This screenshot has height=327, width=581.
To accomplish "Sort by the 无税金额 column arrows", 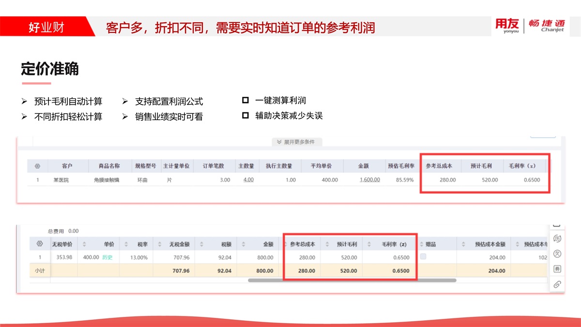I will [159, 244].
